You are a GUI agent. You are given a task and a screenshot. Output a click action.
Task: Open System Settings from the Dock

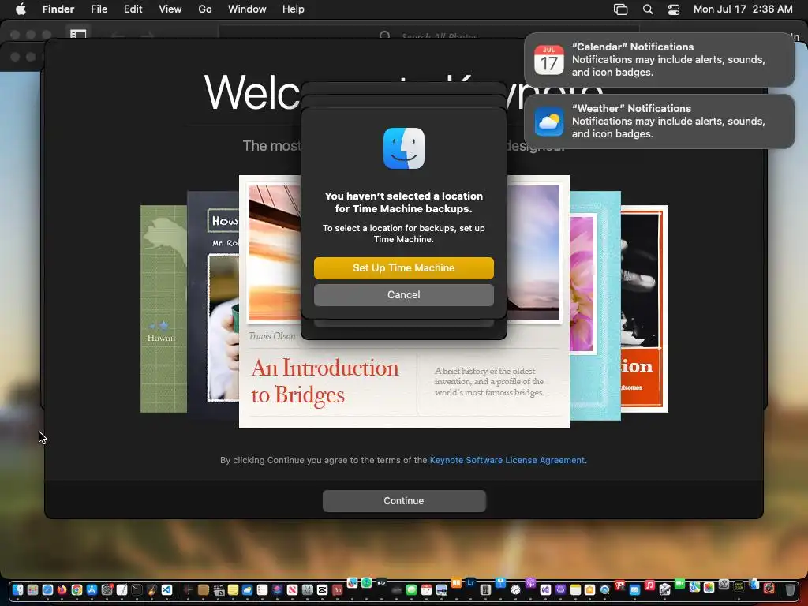pyautogui.click(x=107, y=590)
